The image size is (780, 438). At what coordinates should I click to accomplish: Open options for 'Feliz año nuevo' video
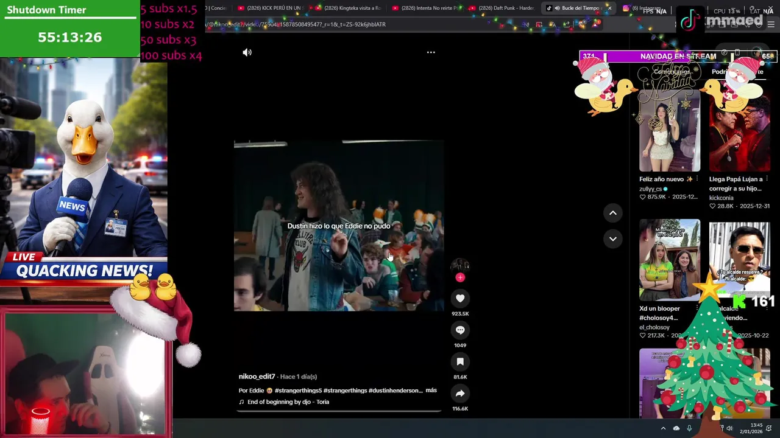coord(697,179)
